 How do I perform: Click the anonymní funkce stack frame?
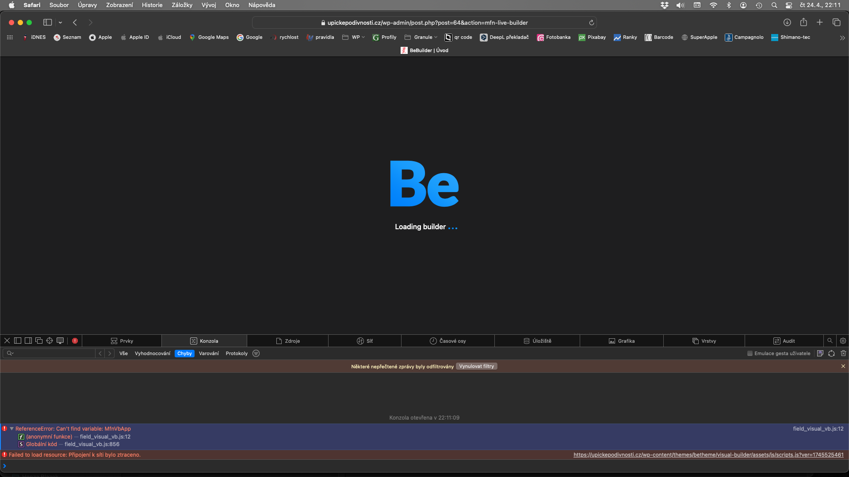49,437
